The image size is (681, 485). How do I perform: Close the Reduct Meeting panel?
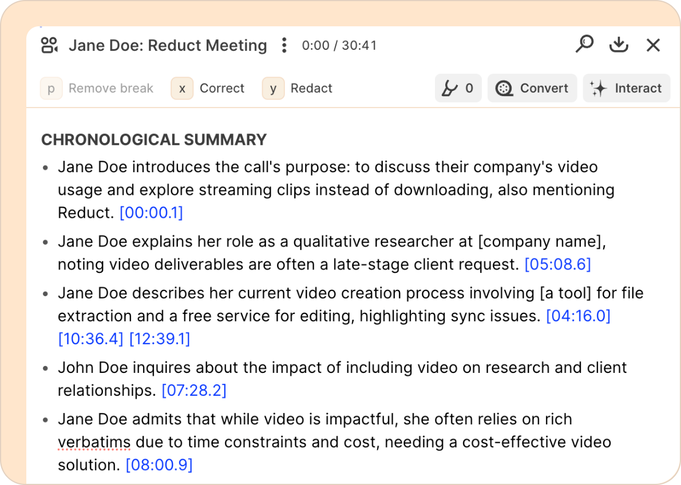coord(653,45)
